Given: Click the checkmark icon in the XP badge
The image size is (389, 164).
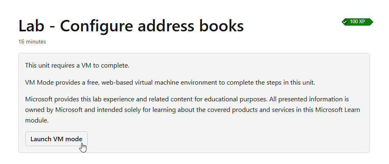Looking at the screenshot, I should click(345, 22).
